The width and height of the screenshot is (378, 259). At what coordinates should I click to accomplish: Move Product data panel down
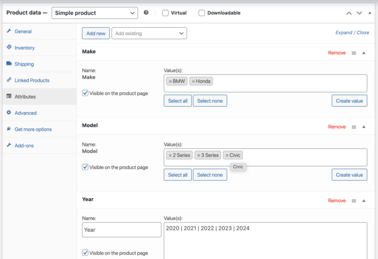pyautogui.click(x=359, y=13)
